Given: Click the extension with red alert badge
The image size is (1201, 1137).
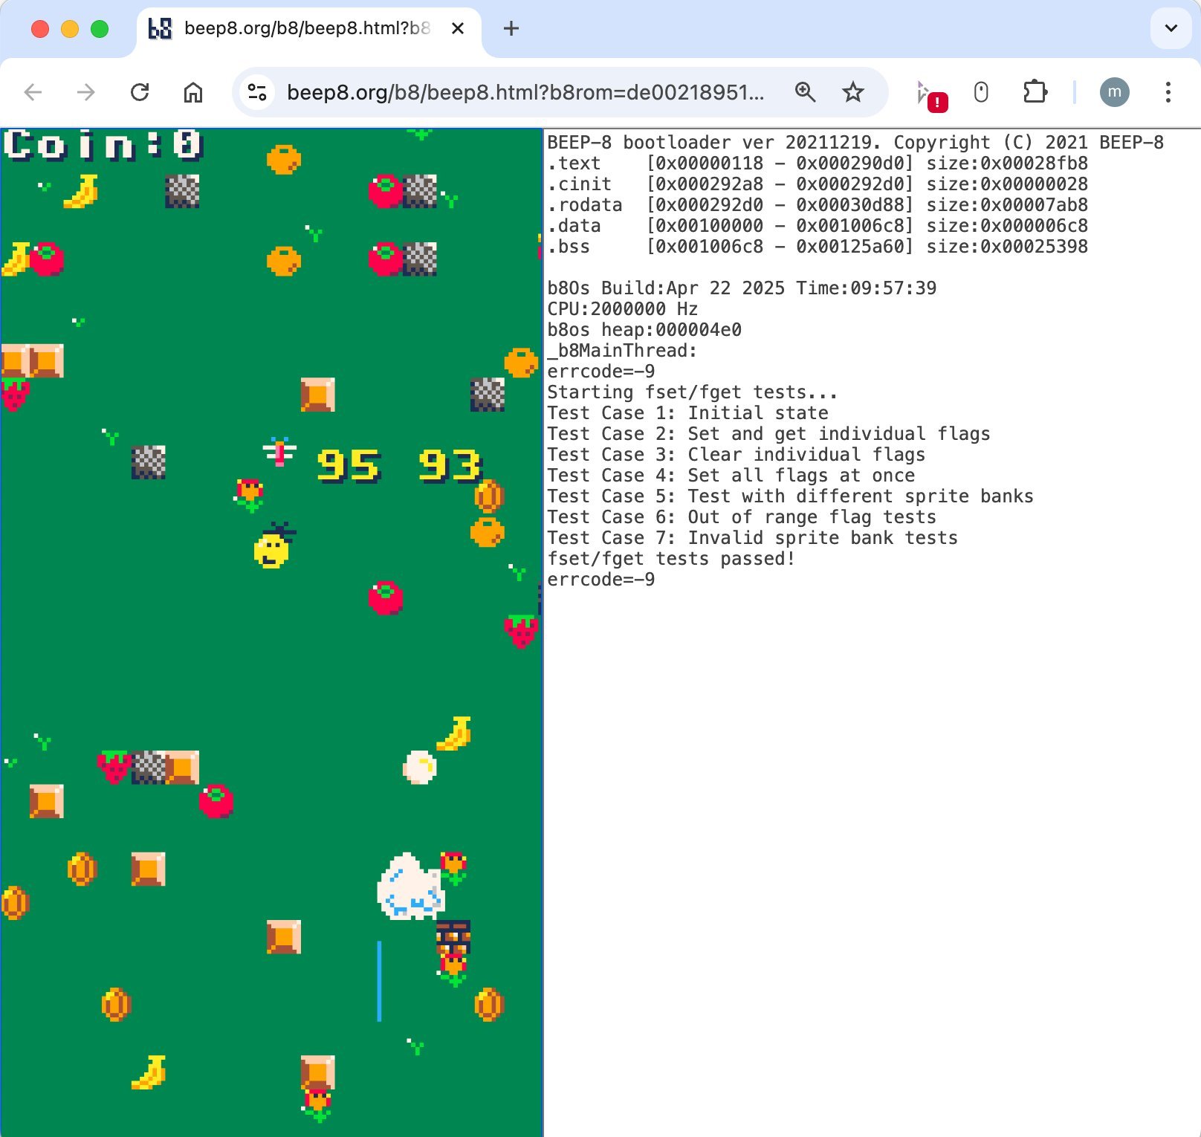Looking at the screenshot, I should (x=928, y=94).
